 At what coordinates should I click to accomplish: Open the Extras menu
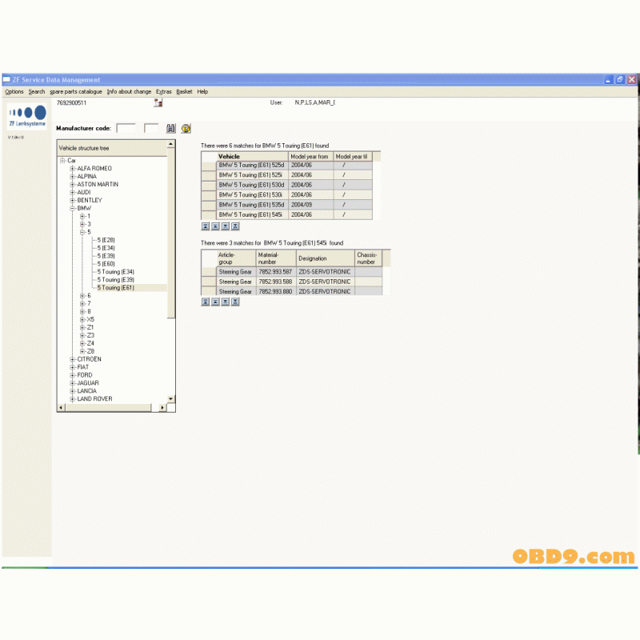[x=164, y=92]
